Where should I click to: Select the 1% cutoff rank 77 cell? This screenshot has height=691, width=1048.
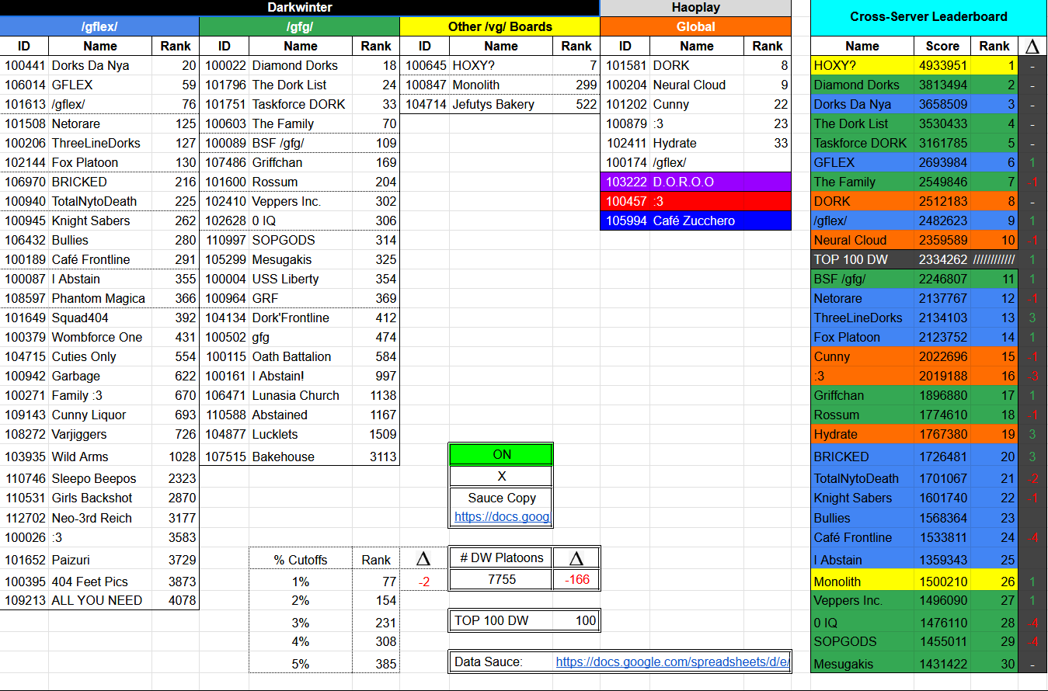coord(376,581)
